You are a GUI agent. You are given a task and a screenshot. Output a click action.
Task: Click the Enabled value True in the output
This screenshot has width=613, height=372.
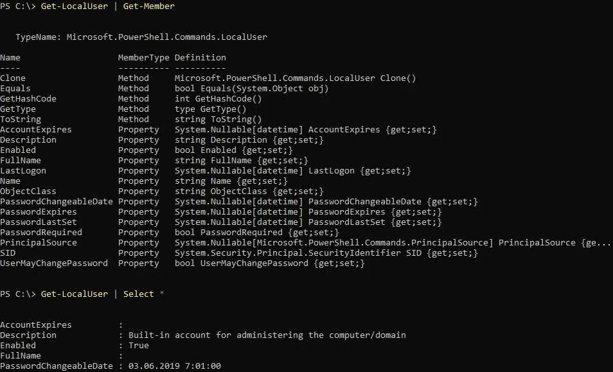pyautogui.click(x=139, y=346)
